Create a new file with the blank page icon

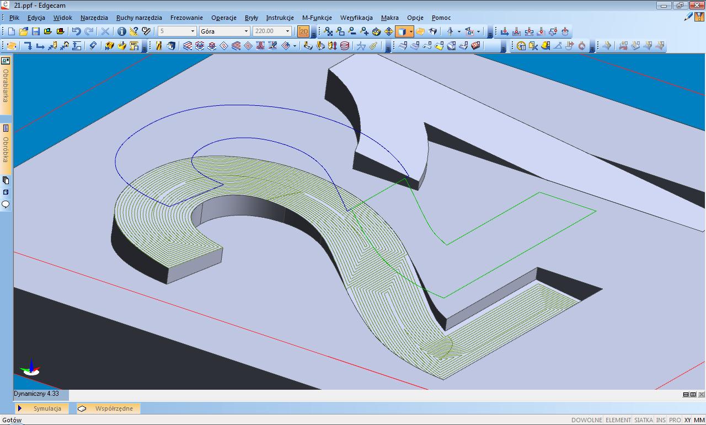click(12, 31)
